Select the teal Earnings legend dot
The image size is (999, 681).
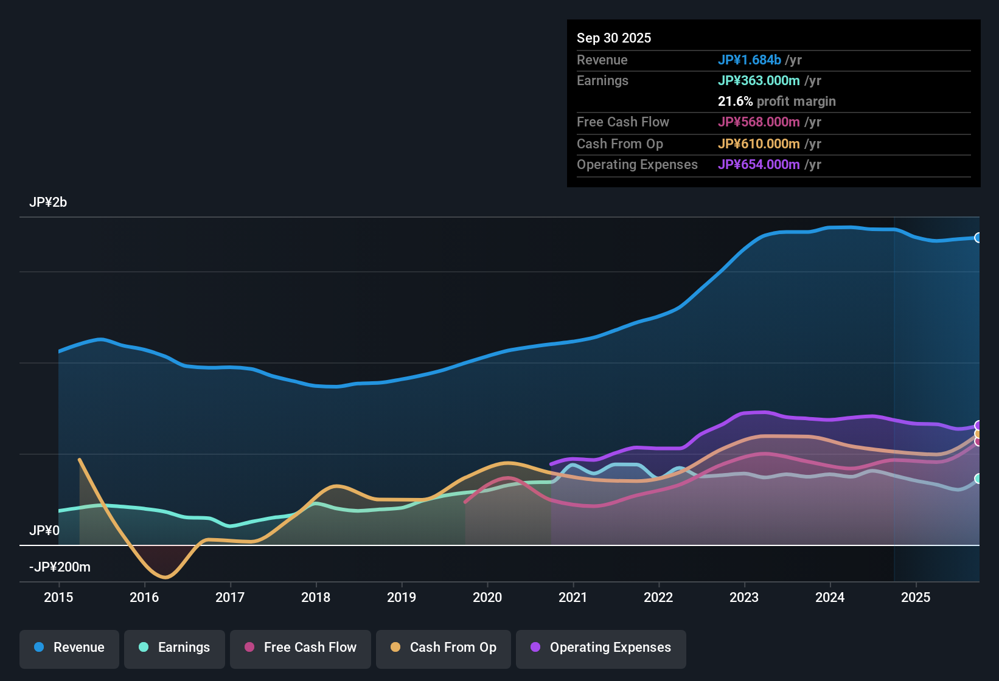(x=144, y=648)
